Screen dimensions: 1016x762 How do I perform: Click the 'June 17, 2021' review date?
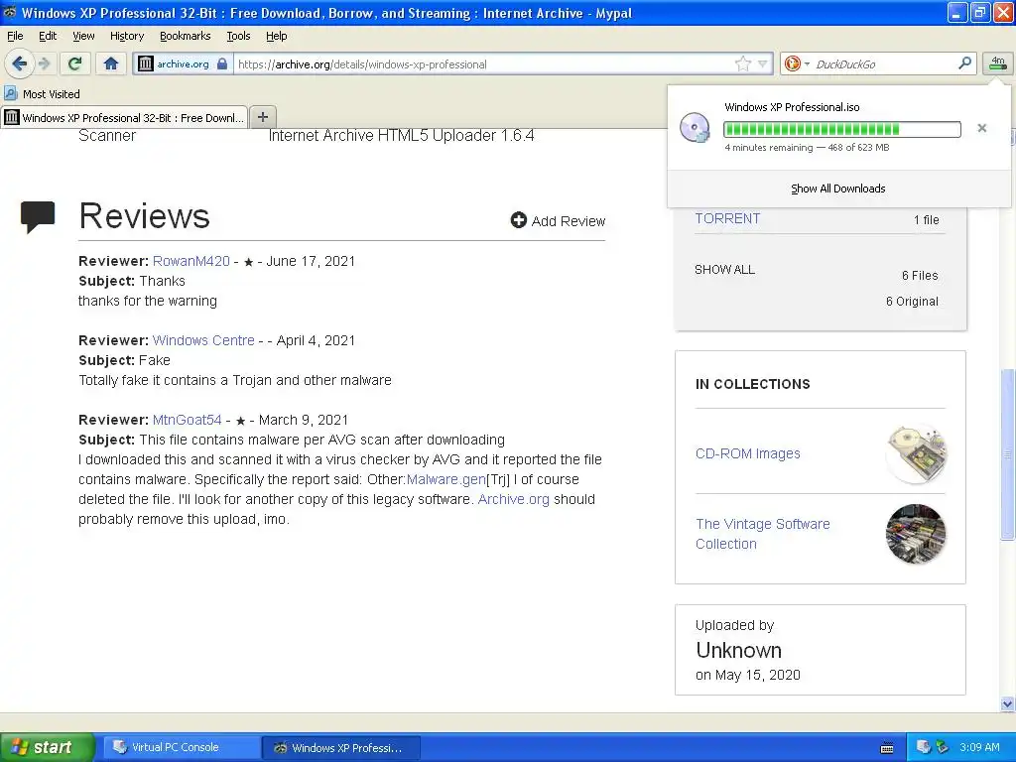coord(311,261)
